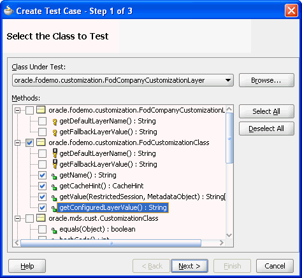Click abstract key icon of second getFallbackLayerValue()
This screenshot has height=278, width=302.
55,164
